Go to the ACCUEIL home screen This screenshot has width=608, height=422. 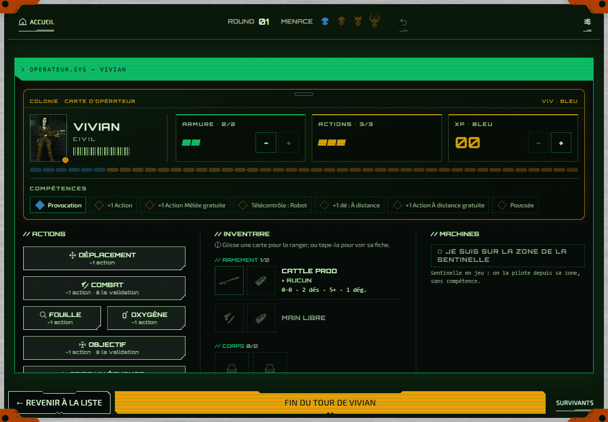(x=37, y=22)
